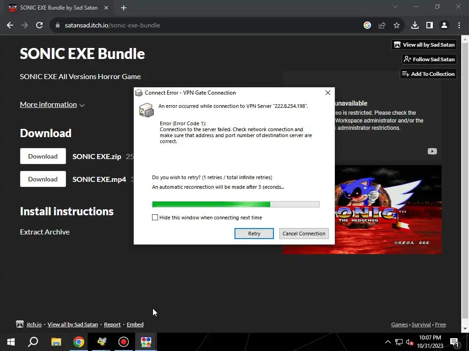This screenshot has height=351, width=469.
Task: Open the network status tray icon
Action: click(x=399, y=342)
